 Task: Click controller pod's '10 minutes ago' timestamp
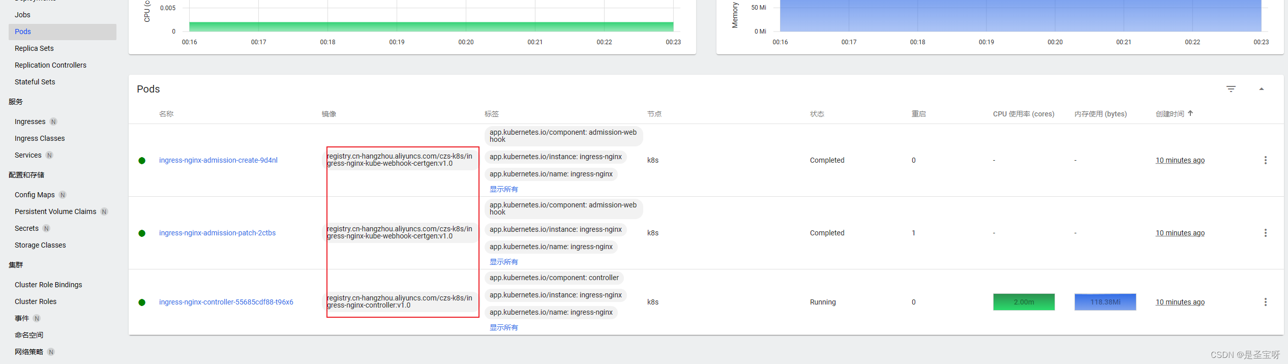pos(1180,302)
